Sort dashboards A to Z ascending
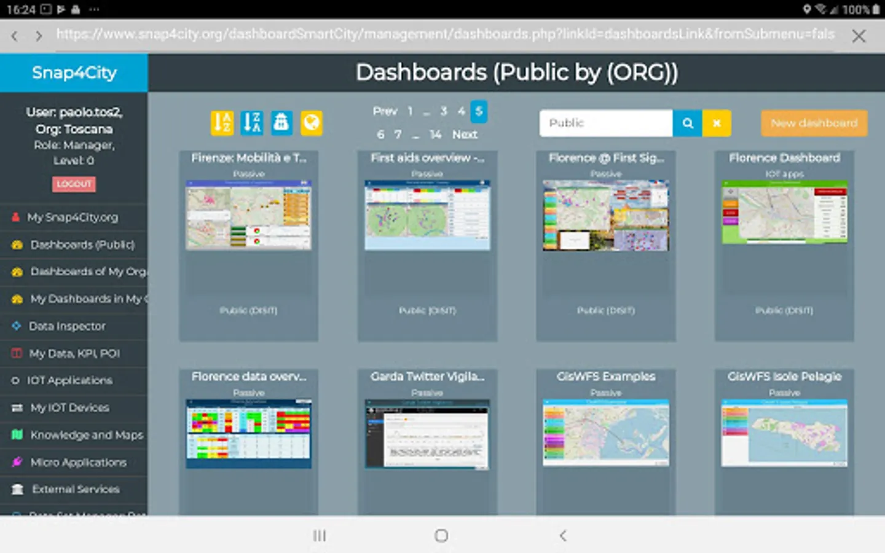The image size is (885, 553). click(222, 123)
